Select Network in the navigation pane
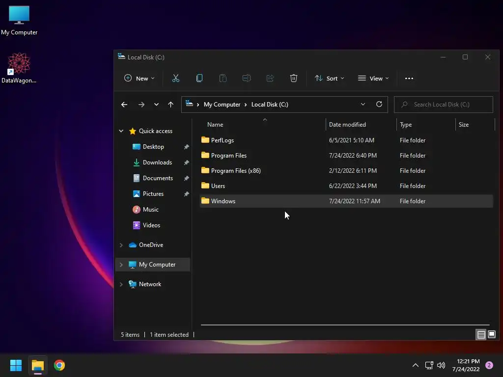This screenshot has width=503, height=377. click(150, 284)
